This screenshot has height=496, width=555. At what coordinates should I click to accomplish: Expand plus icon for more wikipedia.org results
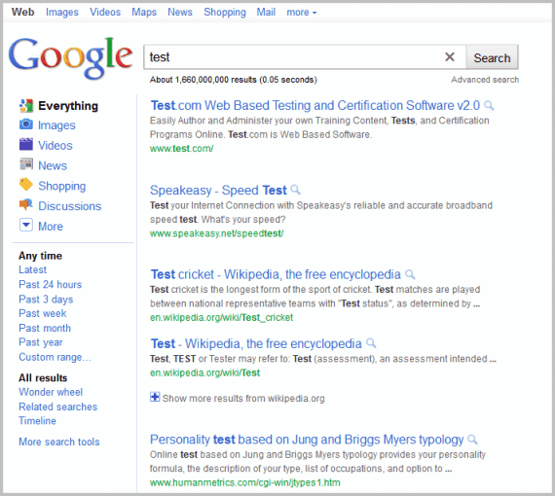pos(155,397)
